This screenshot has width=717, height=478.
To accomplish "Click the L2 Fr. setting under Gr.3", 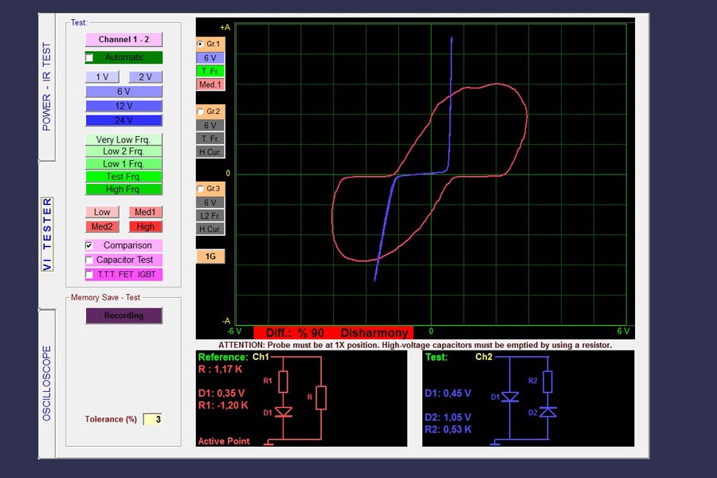I will pos(210,215).
